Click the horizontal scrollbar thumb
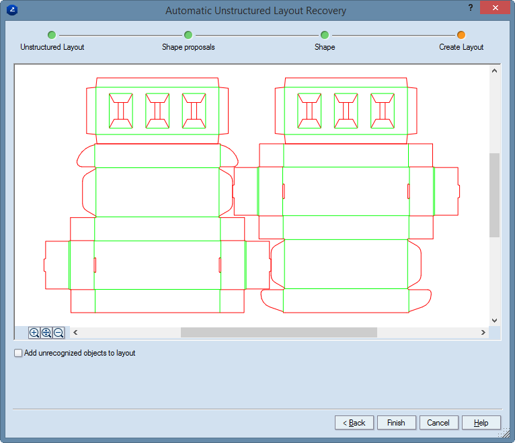The height and width of the screenshot is (443, 515). (278, 333)
